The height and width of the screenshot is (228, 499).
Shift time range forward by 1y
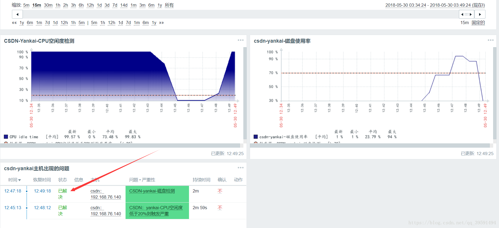pos(154,23)
